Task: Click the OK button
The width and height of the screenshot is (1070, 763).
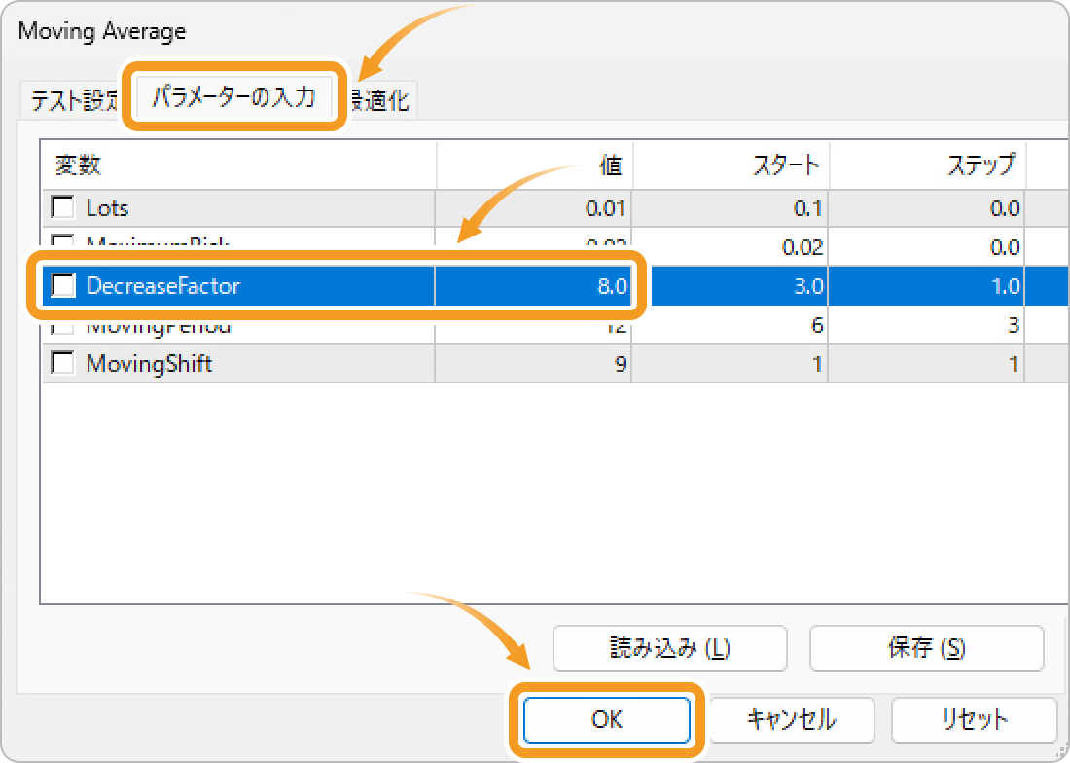Action: click(x=607, y=719)
